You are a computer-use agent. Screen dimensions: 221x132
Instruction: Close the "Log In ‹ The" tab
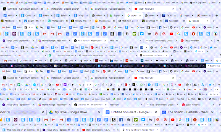click(43, 21)
